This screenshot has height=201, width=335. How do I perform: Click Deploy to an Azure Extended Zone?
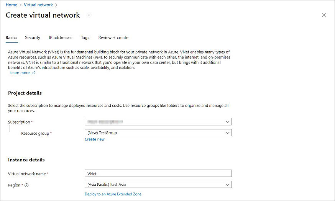tap(113, 194)
